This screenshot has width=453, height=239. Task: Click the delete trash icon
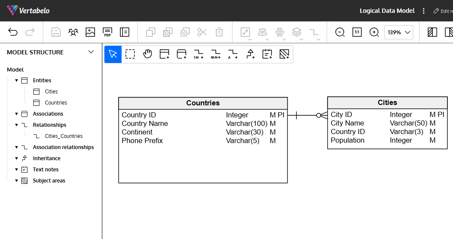219,32
